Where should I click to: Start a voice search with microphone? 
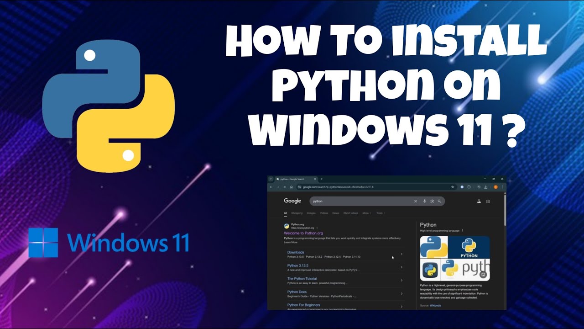tap(425, 201)
